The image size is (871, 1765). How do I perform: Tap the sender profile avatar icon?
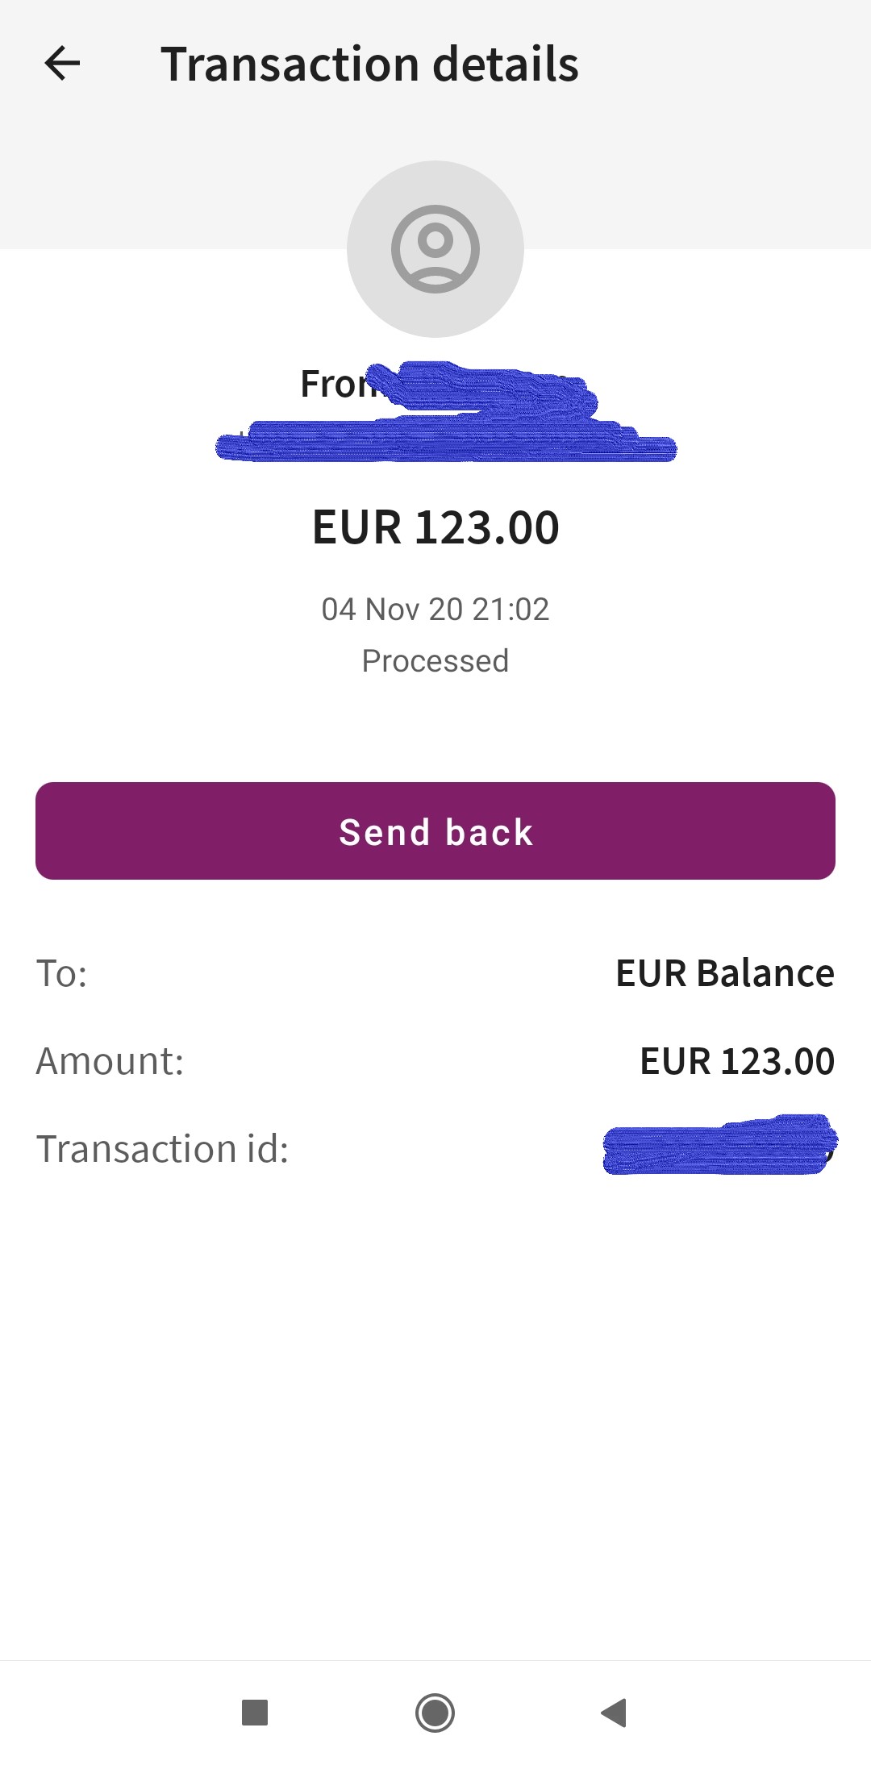tap(435, 249)
